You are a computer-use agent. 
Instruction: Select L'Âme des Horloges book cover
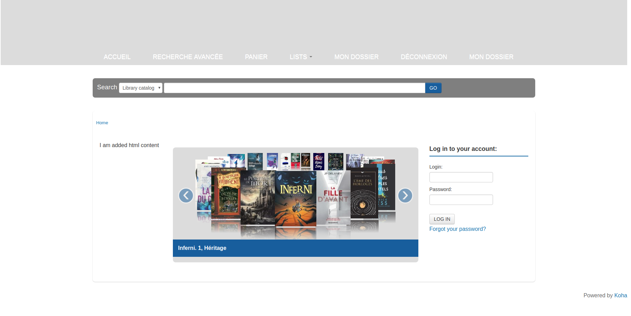[364, 194]
